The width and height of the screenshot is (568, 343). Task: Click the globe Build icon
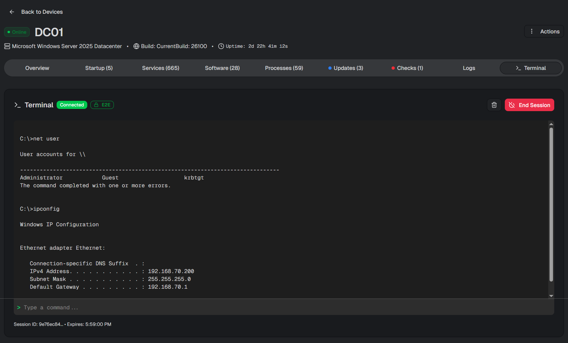[x=136, y=46]
